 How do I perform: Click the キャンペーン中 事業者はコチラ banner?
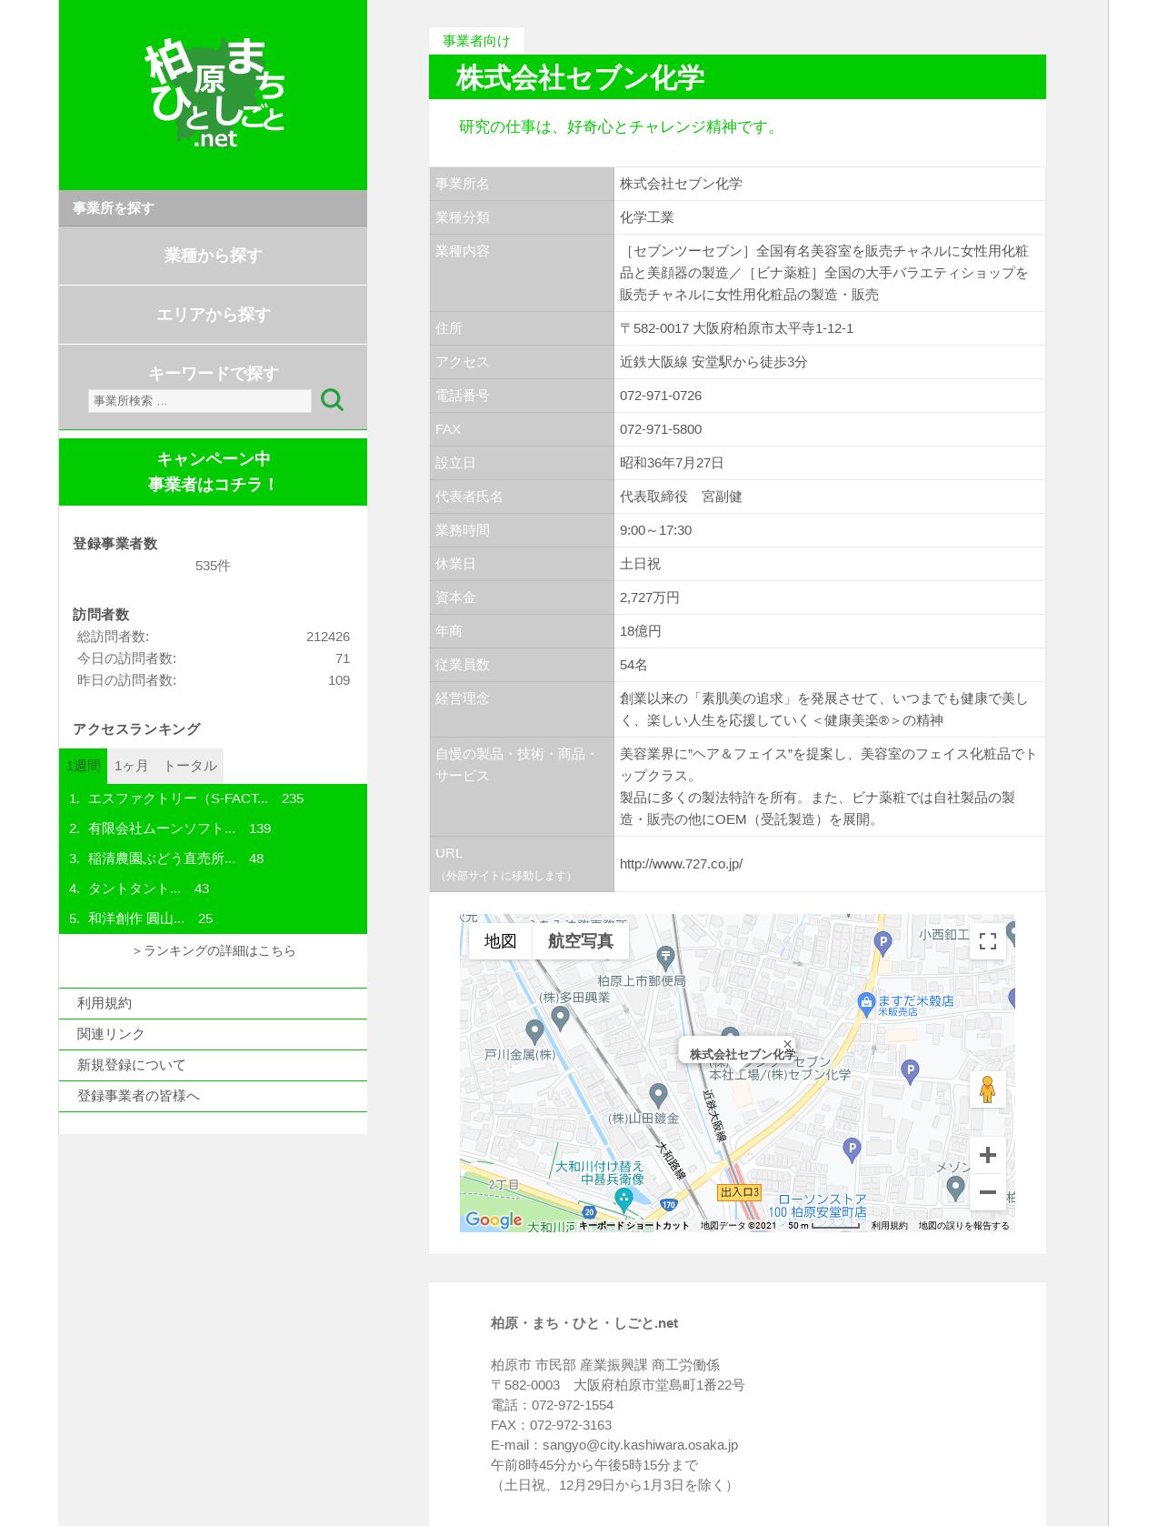click(213, 472)
